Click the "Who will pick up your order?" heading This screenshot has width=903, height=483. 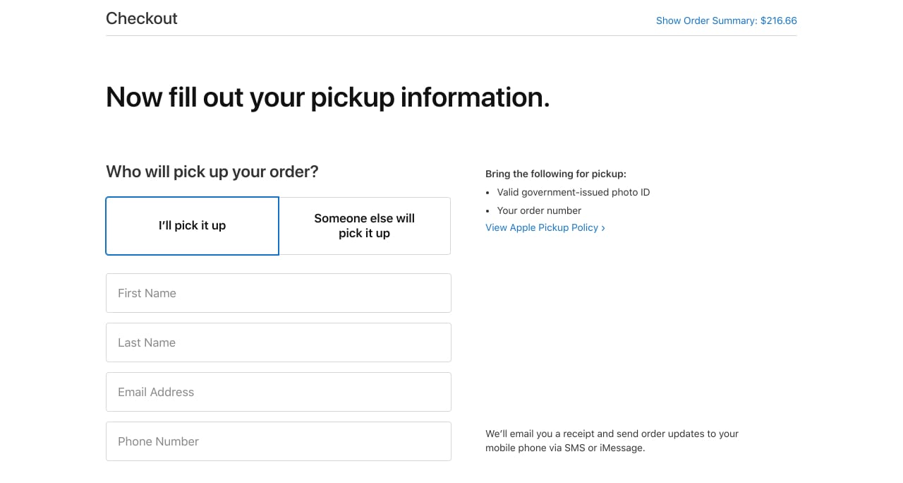[212, 172]
